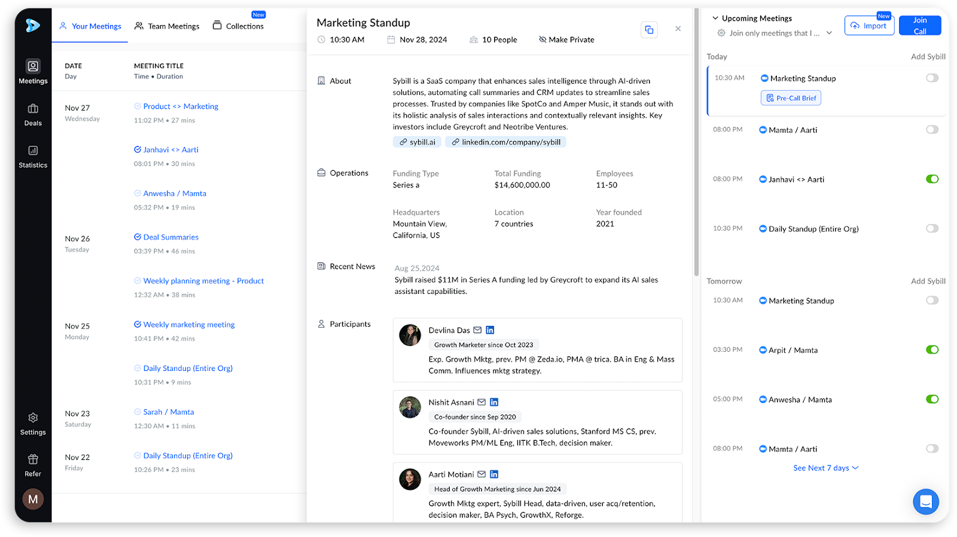This screenshot has width=957, height=537.
Task: Open Devlina Das's LinkedIn profile icon
Action: [x=490, y=330]
